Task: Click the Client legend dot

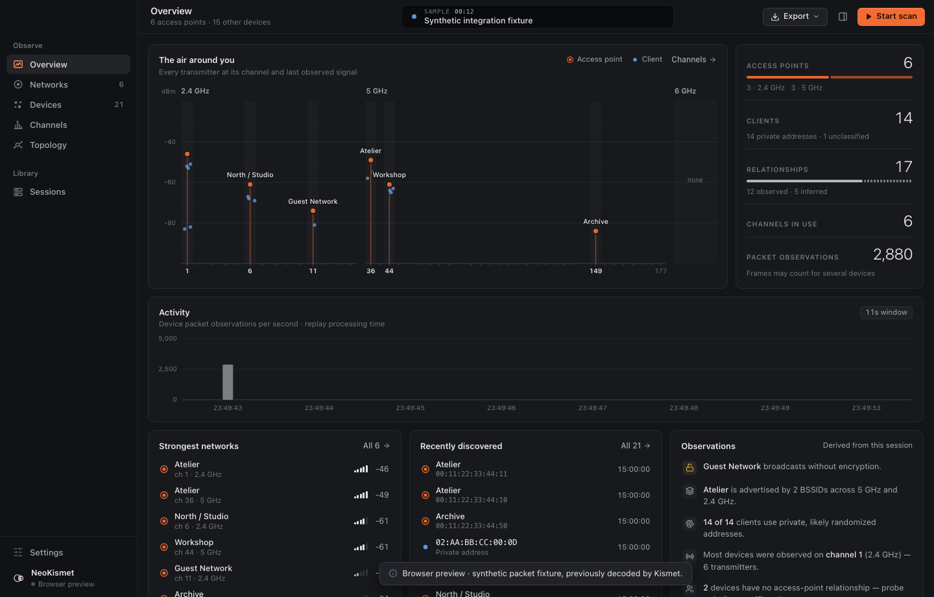Action: (x=635, y=60)
